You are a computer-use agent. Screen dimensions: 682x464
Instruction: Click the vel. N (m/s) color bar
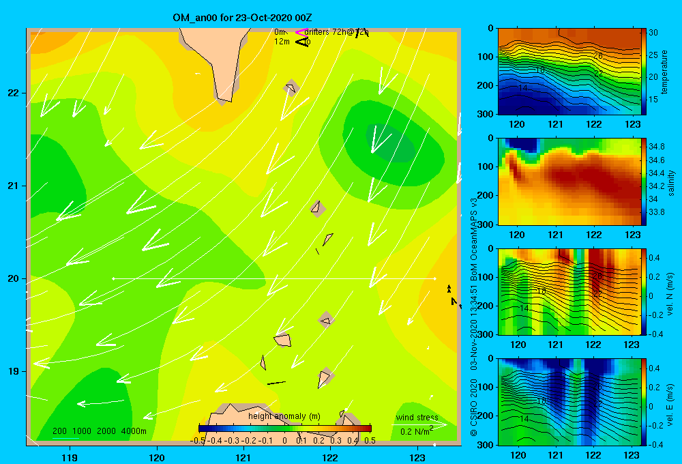pyautogui.click(x=644, y=291)
